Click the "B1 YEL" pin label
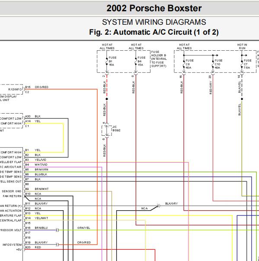Screen dimensions: 259x261 tap(33, 150)
